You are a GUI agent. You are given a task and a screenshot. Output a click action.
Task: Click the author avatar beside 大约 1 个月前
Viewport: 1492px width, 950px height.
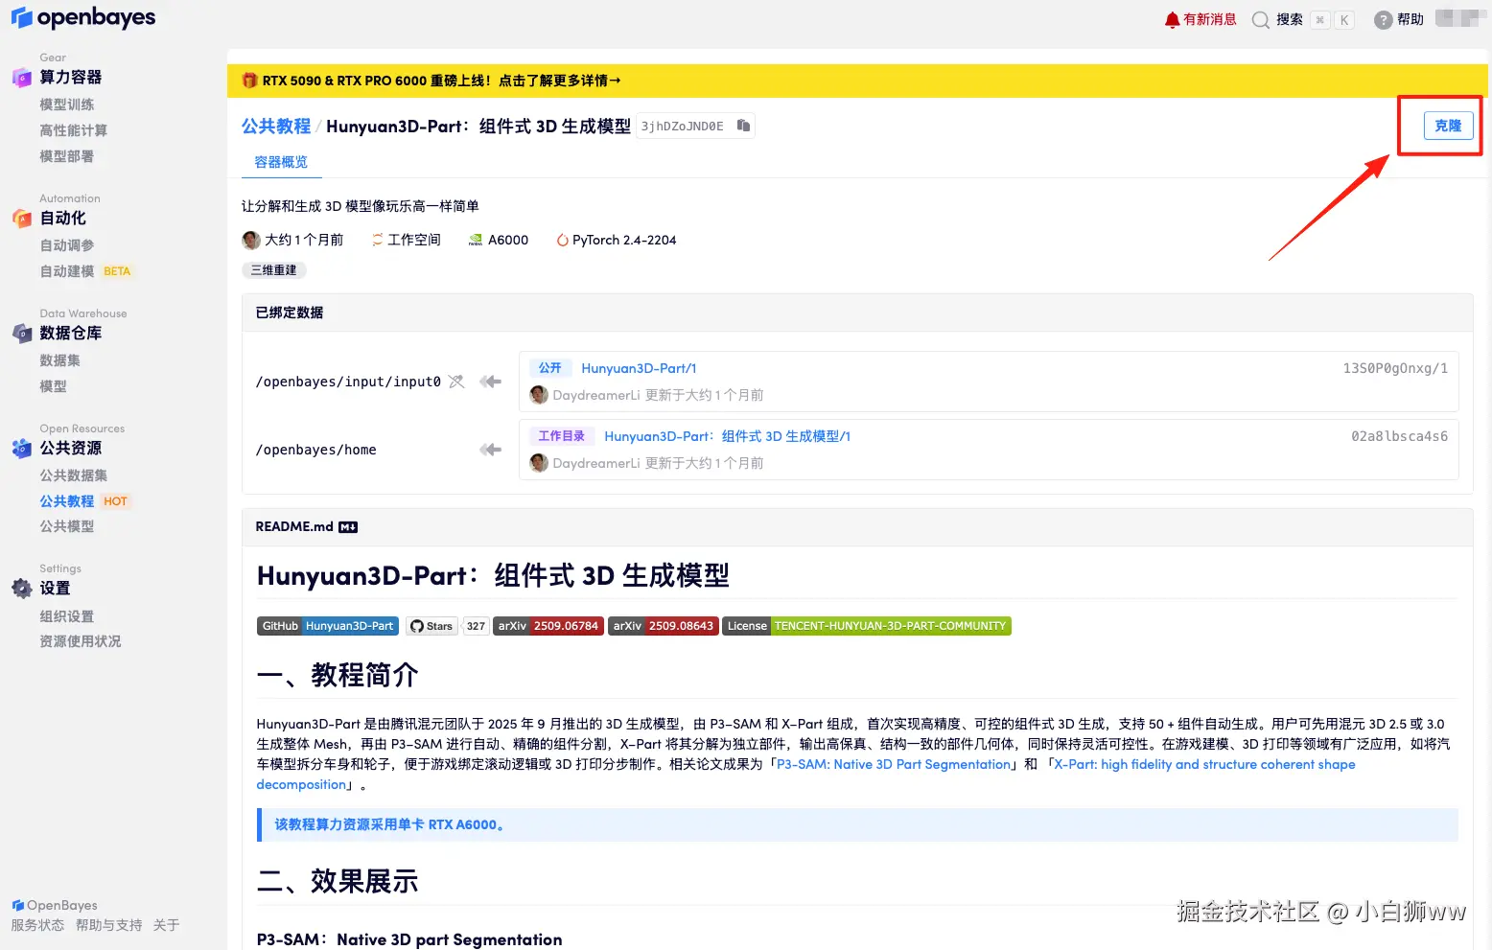pyautogui.click(x=251, y=240)
